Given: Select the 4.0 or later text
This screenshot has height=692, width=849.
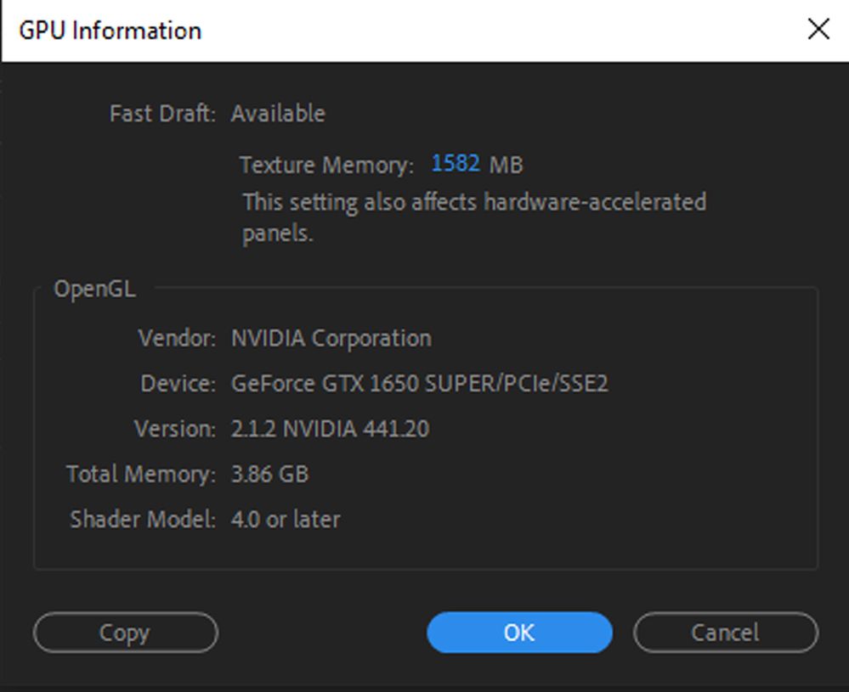Looking at the screenshot, I should [x=286, y=519].
